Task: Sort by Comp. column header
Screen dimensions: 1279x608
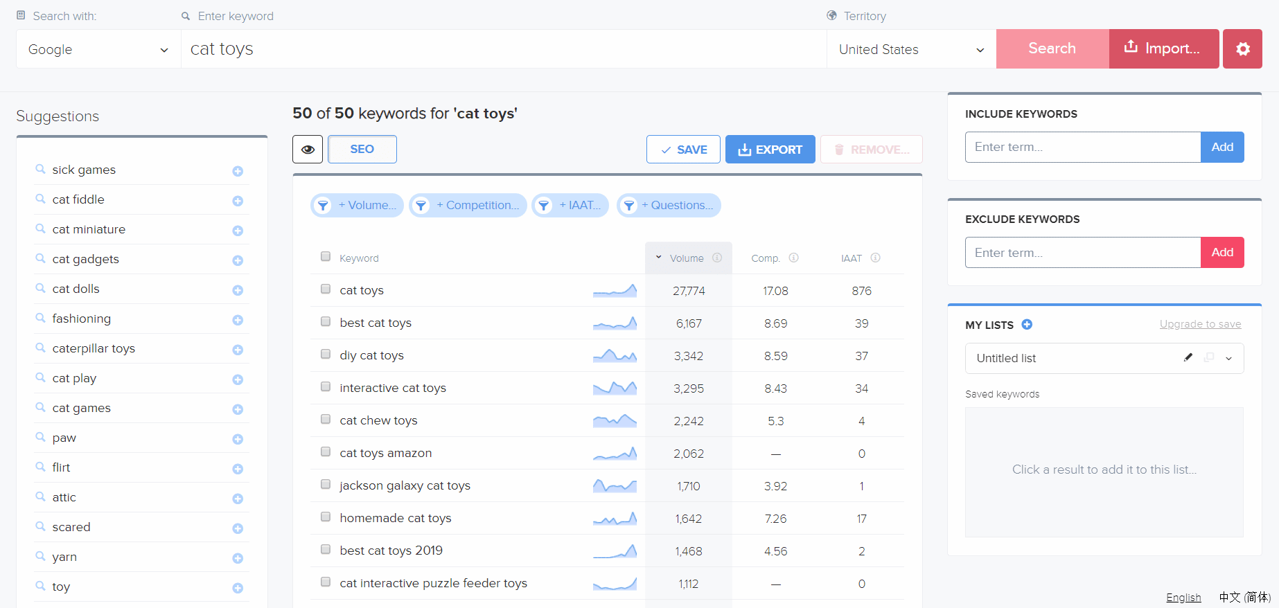Action: tap(766, 258)
